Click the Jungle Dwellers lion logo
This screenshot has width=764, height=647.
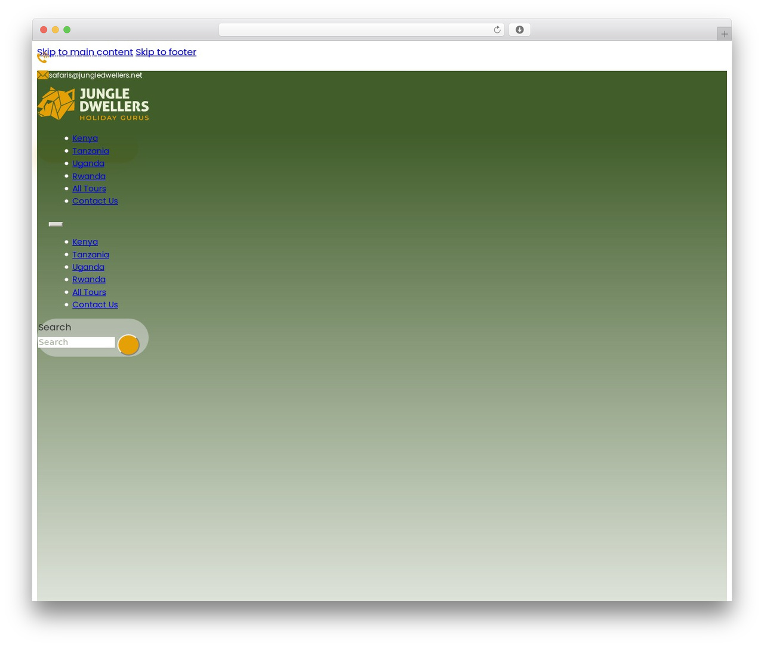pos(93,104)
